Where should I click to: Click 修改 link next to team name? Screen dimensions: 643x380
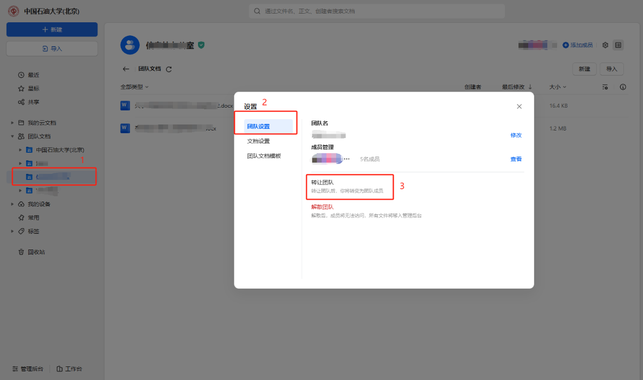[x=516, y=135]
